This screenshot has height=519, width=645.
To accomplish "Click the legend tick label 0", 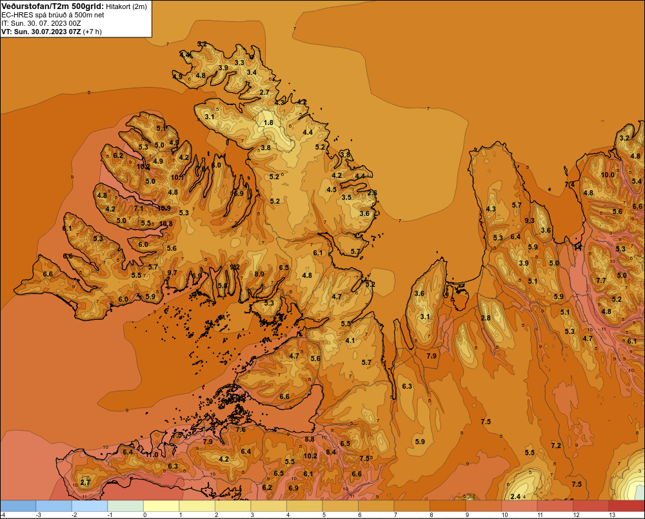I will [144, 515].
